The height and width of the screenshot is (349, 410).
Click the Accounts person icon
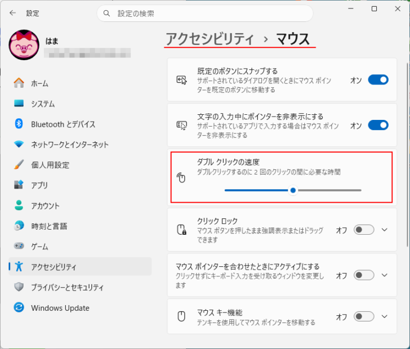(19, 205)
